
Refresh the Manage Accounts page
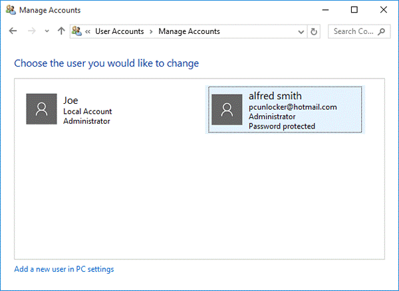pyautogui.click(x=315, y=31)
